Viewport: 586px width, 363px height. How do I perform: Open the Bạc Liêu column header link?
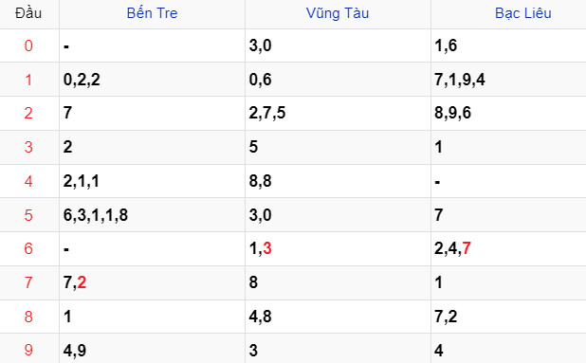click(x=523, y=13)
